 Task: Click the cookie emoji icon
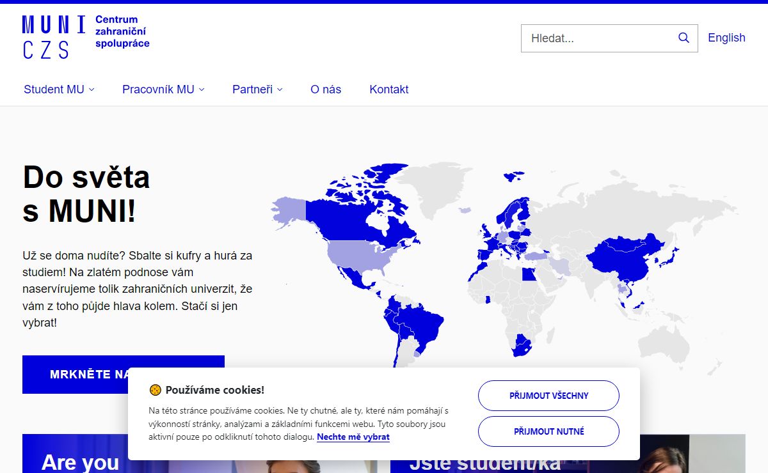point(155,390)
